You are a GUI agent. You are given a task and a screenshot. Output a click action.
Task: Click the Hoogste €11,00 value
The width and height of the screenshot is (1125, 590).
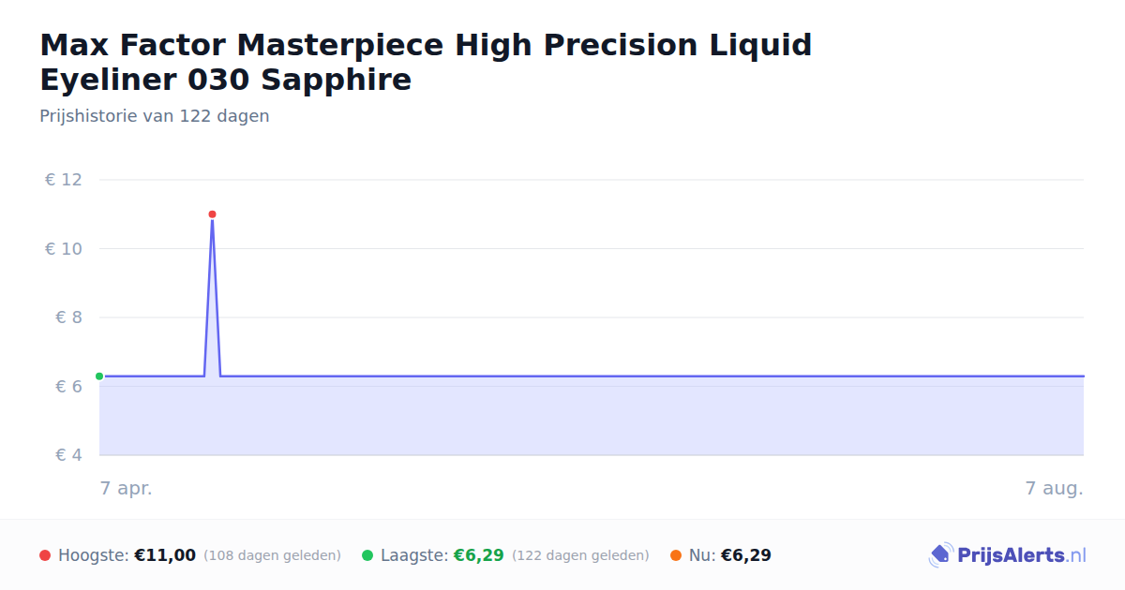click(165, 555)
